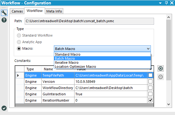Open the wrench configuration icon
The height and width of the screenshot is (115, 175).
click(x=4, y=13)
